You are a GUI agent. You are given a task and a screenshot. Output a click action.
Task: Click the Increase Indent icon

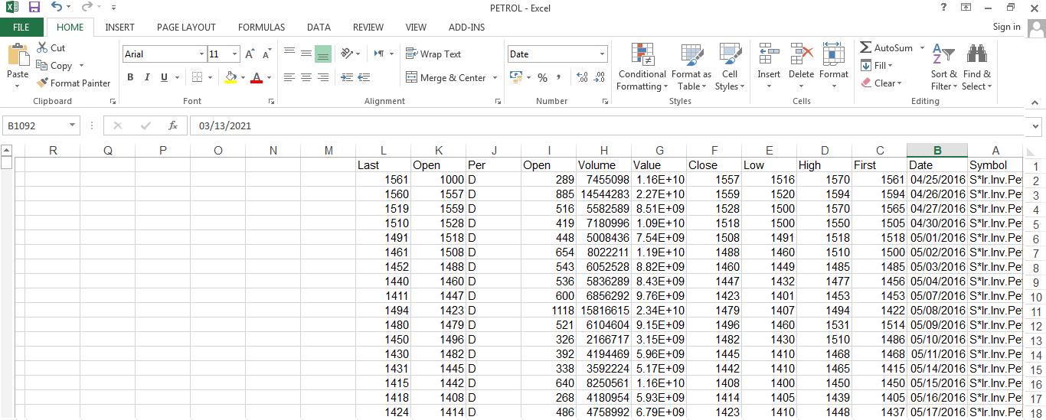coord(364,78)
